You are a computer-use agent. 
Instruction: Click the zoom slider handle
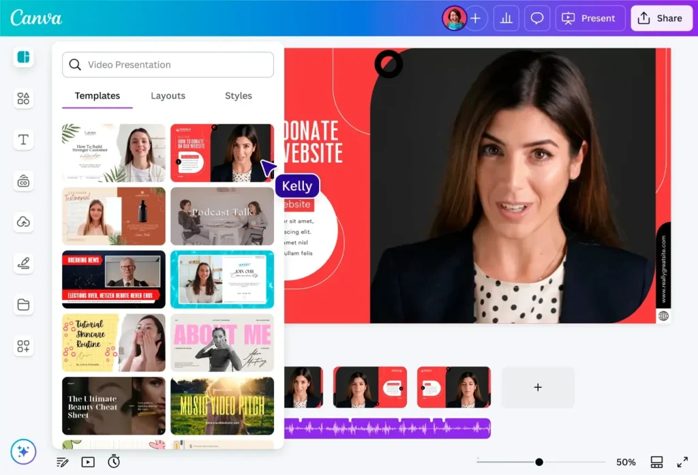(541, 461)
